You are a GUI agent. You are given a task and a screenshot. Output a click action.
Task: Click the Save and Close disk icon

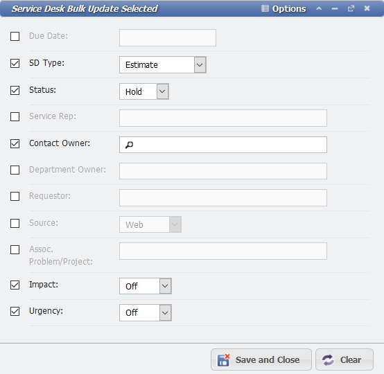click(223, 360)
